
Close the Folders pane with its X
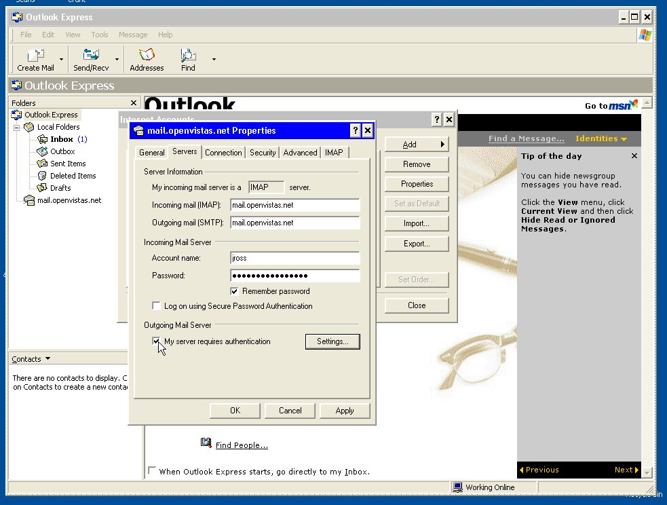(134, 103)
